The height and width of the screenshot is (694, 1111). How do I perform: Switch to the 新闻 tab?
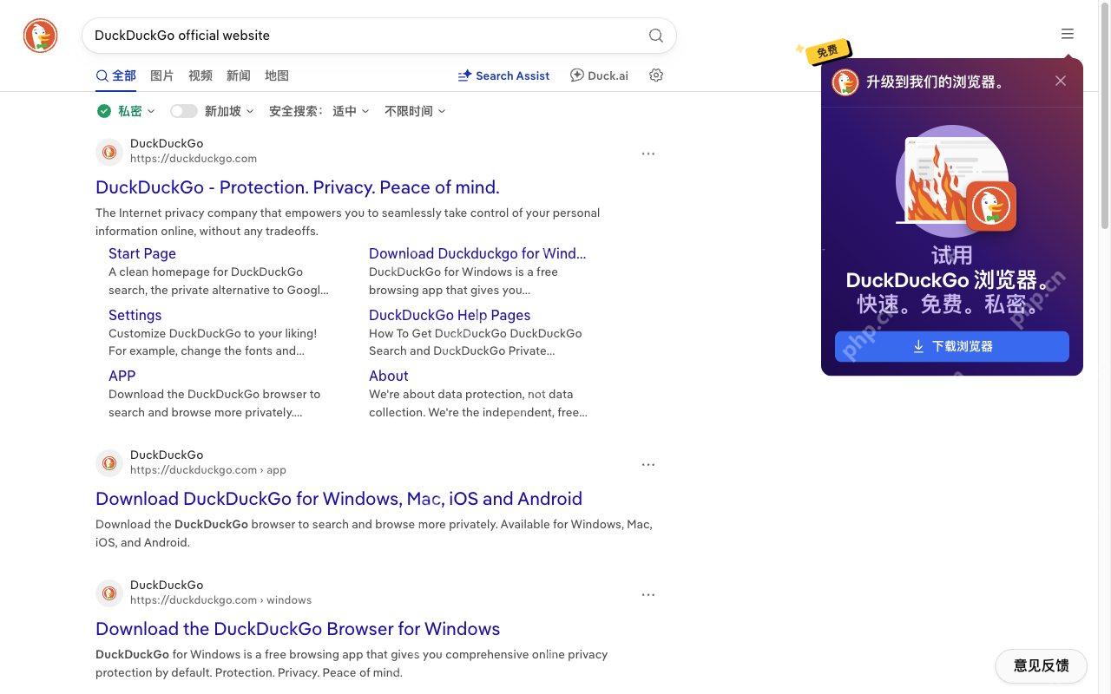(239, 75)
